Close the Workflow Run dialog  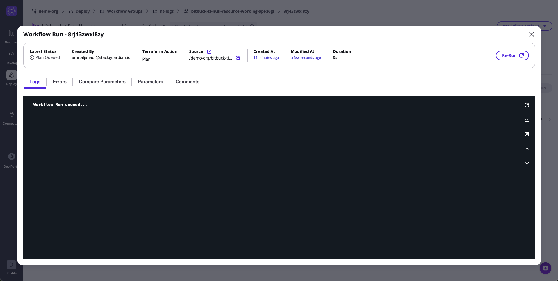tap(531, 34)
